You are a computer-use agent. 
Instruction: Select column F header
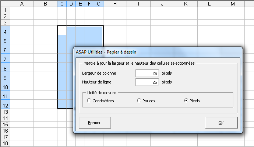(89, 4)
